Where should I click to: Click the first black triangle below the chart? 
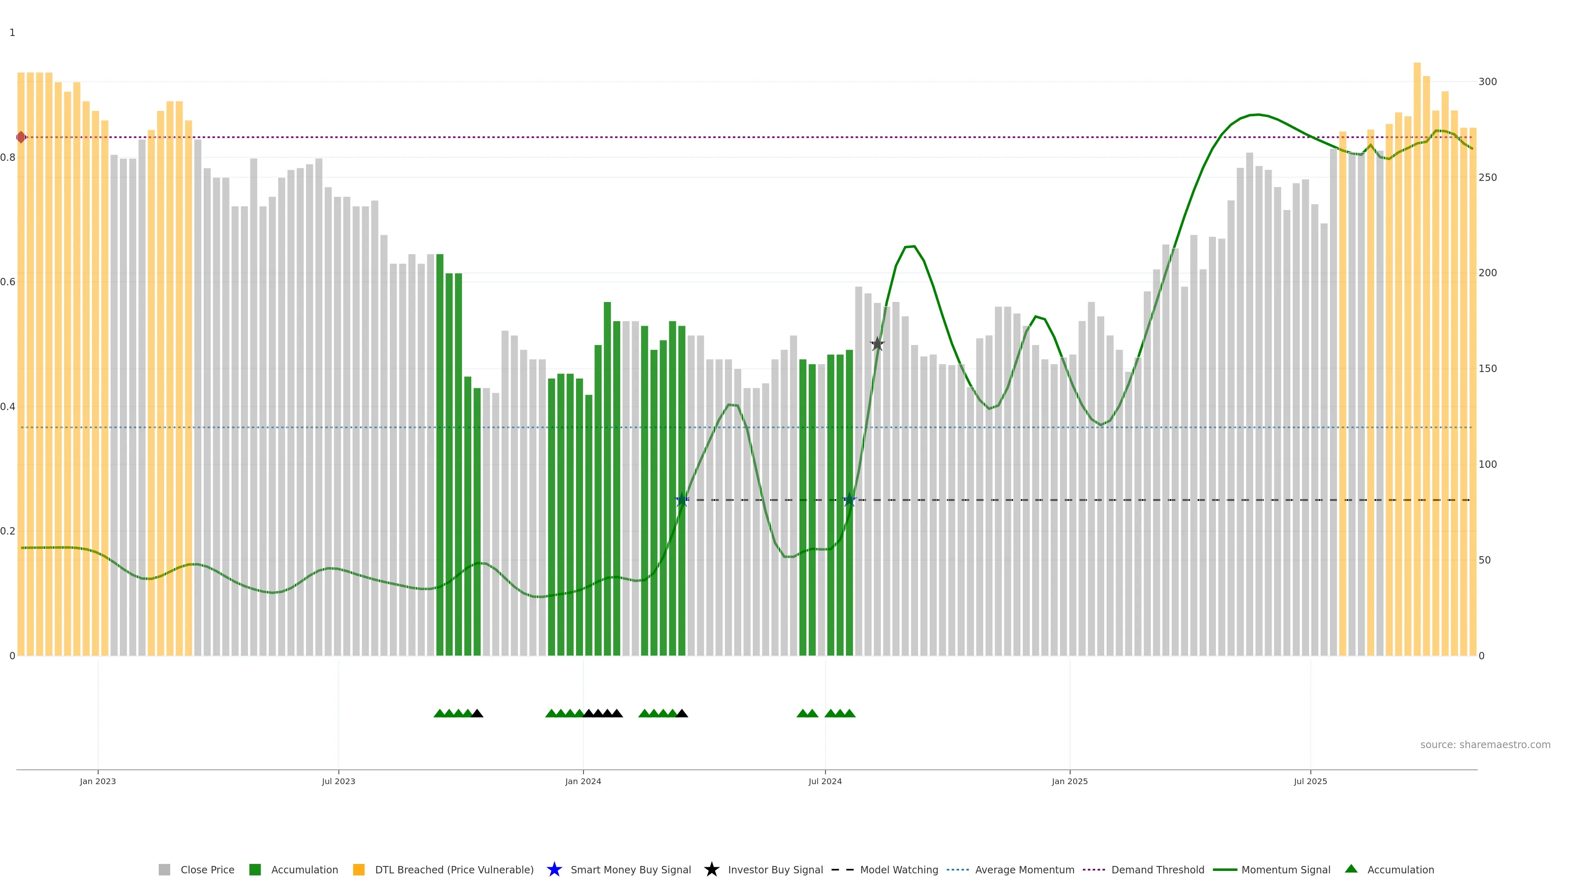pyautogui.click(x=477, y=713)
